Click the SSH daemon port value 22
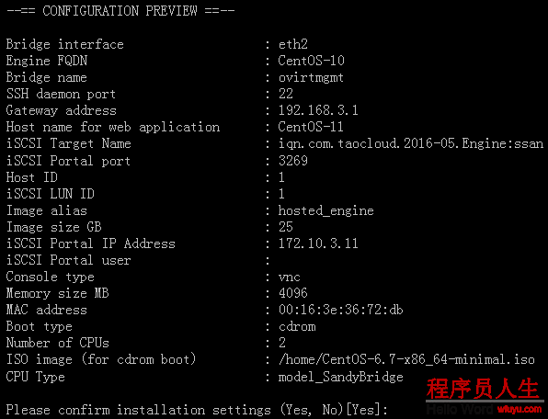 (286, 94)
